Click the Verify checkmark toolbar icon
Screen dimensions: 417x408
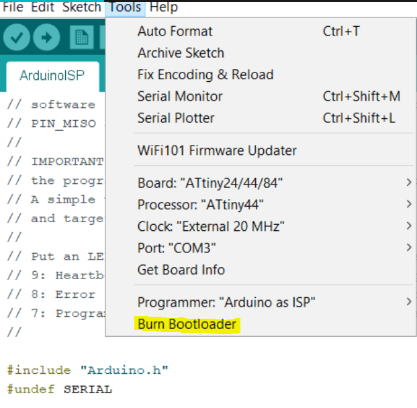click(x=17, y=38)
